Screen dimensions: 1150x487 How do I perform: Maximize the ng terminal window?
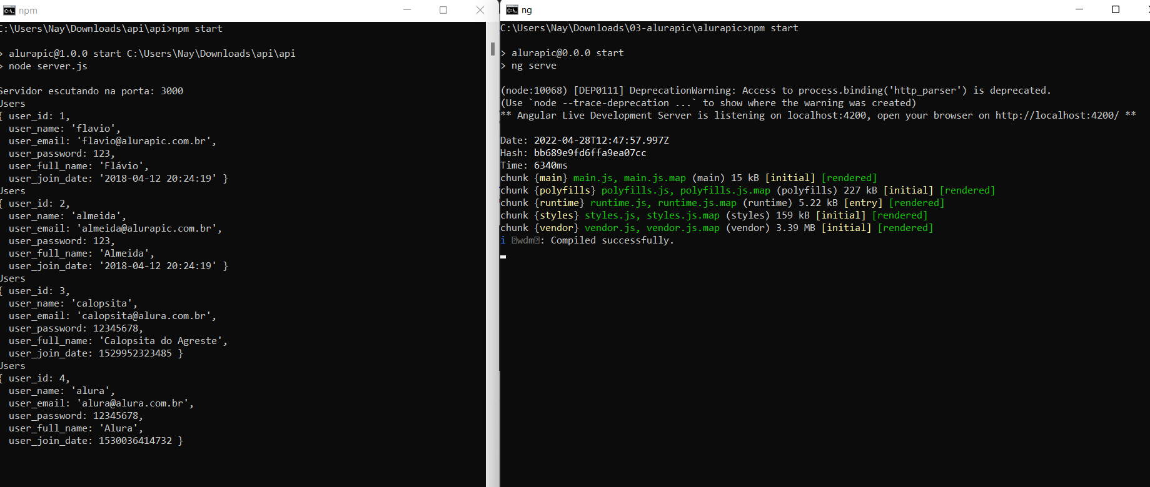[x=1116, y=9]
